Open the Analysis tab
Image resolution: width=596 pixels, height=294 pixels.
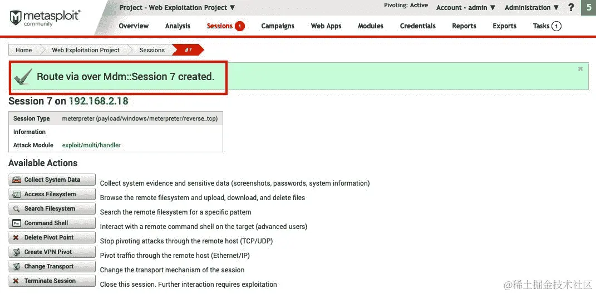[178, 26]
